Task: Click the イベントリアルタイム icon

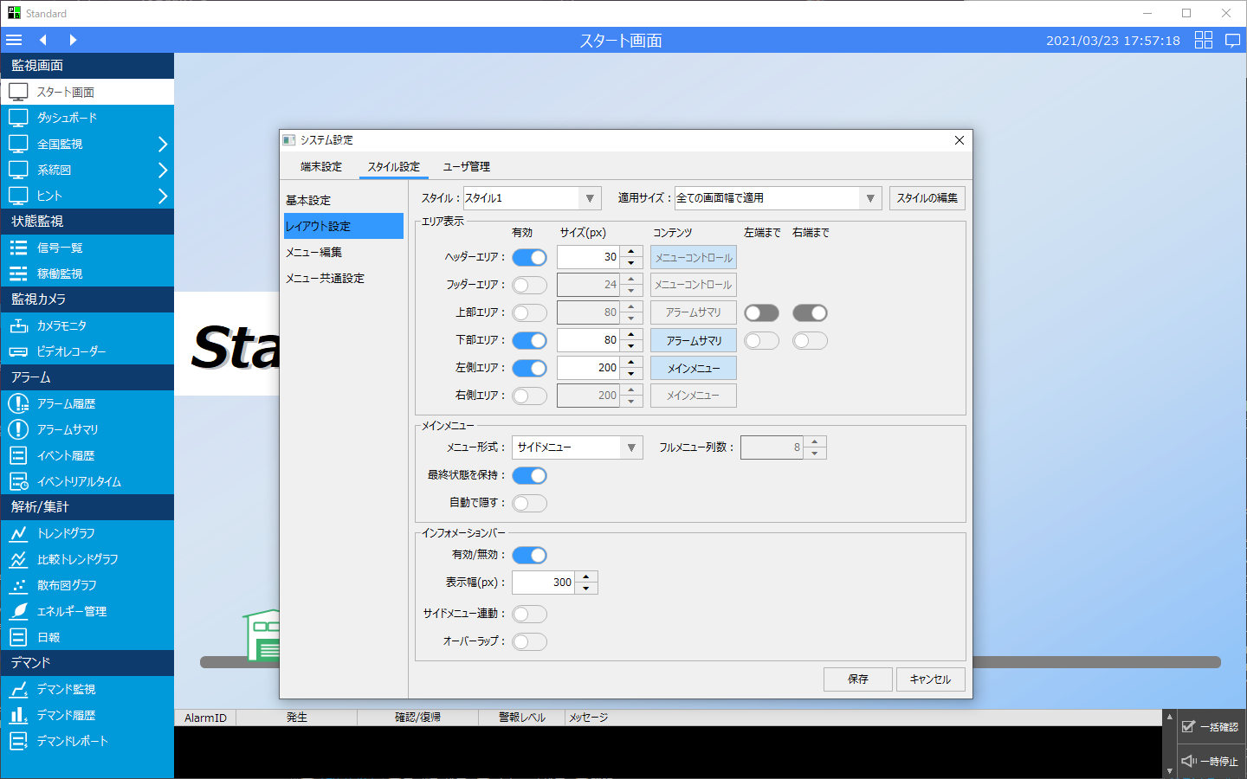Action: (x=18, y=481)
